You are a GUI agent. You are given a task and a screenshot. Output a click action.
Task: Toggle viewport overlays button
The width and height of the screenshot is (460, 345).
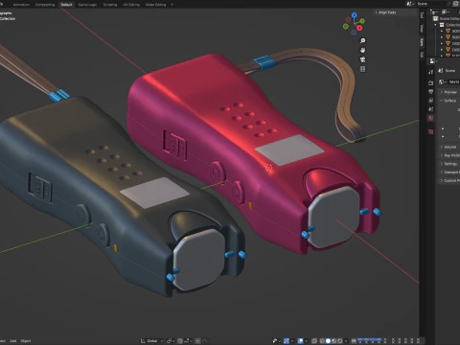coord(301,341)
